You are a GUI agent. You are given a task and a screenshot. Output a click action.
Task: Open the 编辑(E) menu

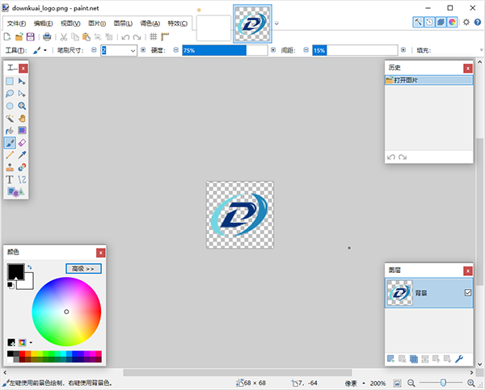(44, 23)
